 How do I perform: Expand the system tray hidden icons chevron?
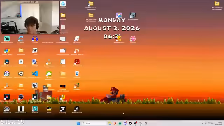(x=202, y=123)
